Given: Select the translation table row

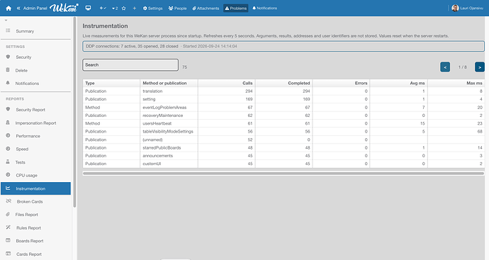Looking at the screenshot, I should click(283, 91).
